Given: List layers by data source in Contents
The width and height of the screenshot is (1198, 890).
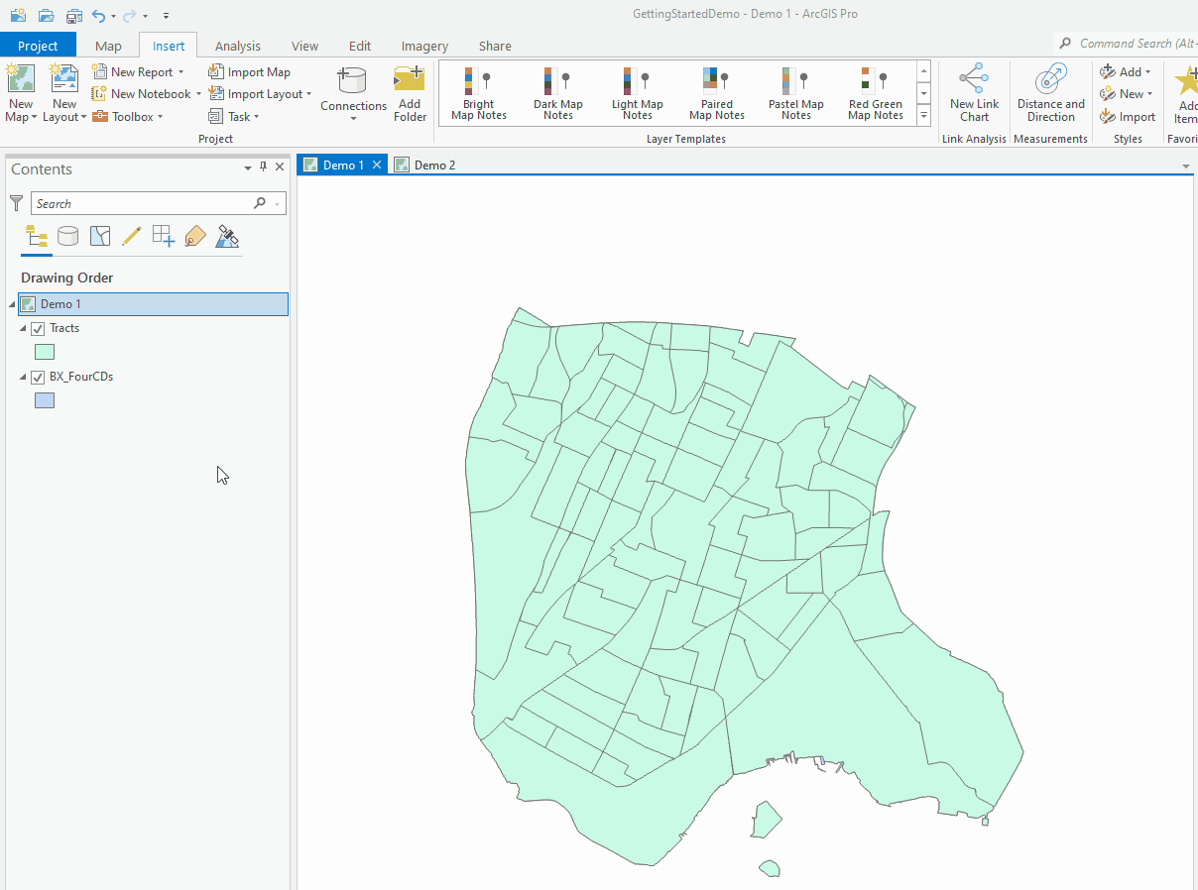Looking at the screenshot, I should 67,236.
